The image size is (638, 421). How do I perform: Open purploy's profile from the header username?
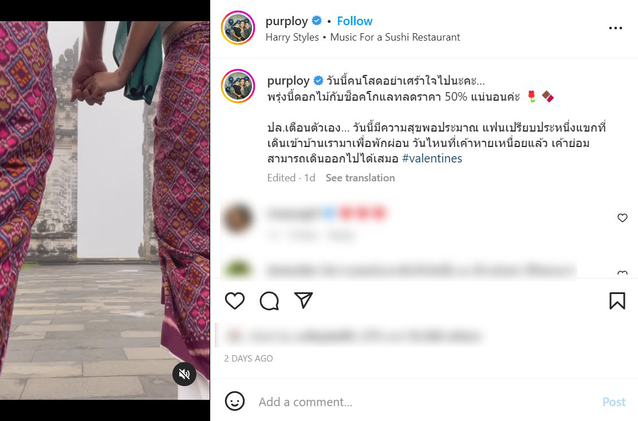coord(286,21)
